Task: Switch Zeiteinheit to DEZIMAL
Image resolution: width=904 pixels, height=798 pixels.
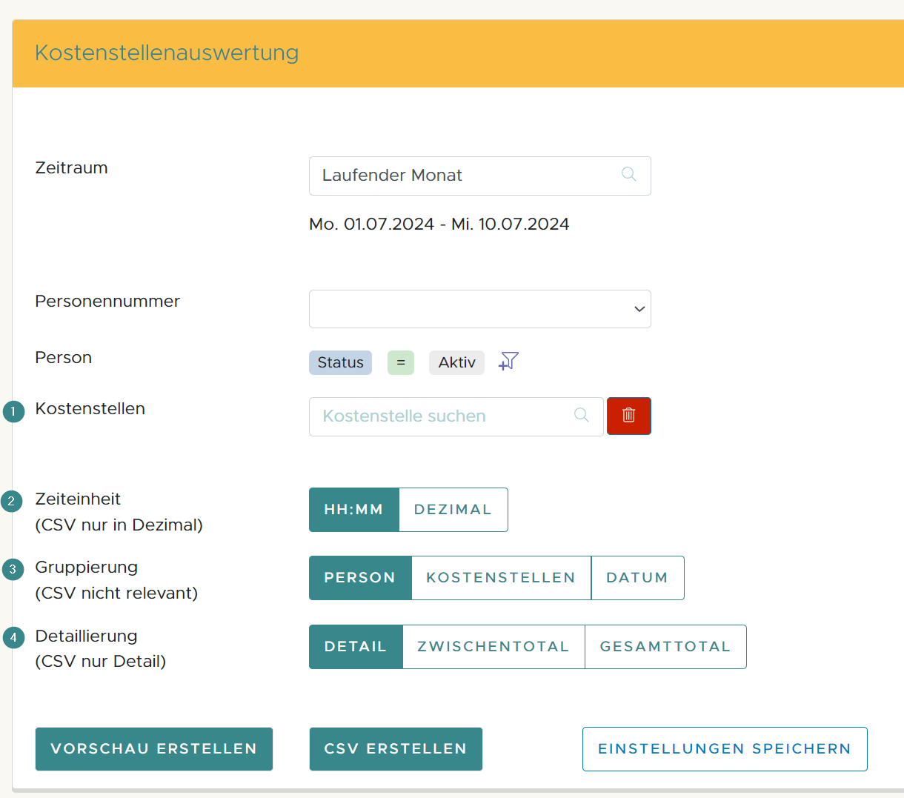Action: click(453, 509)
